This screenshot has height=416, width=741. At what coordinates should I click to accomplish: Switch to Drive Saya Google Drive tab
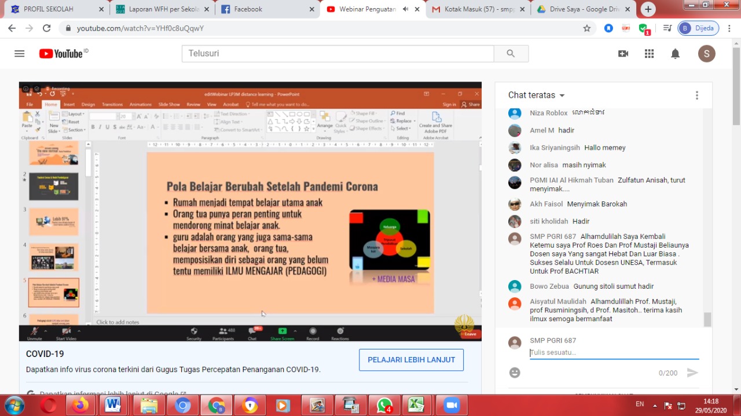[584, 9]
